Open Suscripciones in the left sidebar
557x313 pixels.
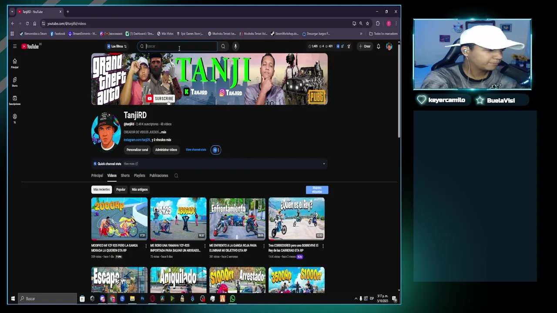pyautogui.click(x=14, y=100)
